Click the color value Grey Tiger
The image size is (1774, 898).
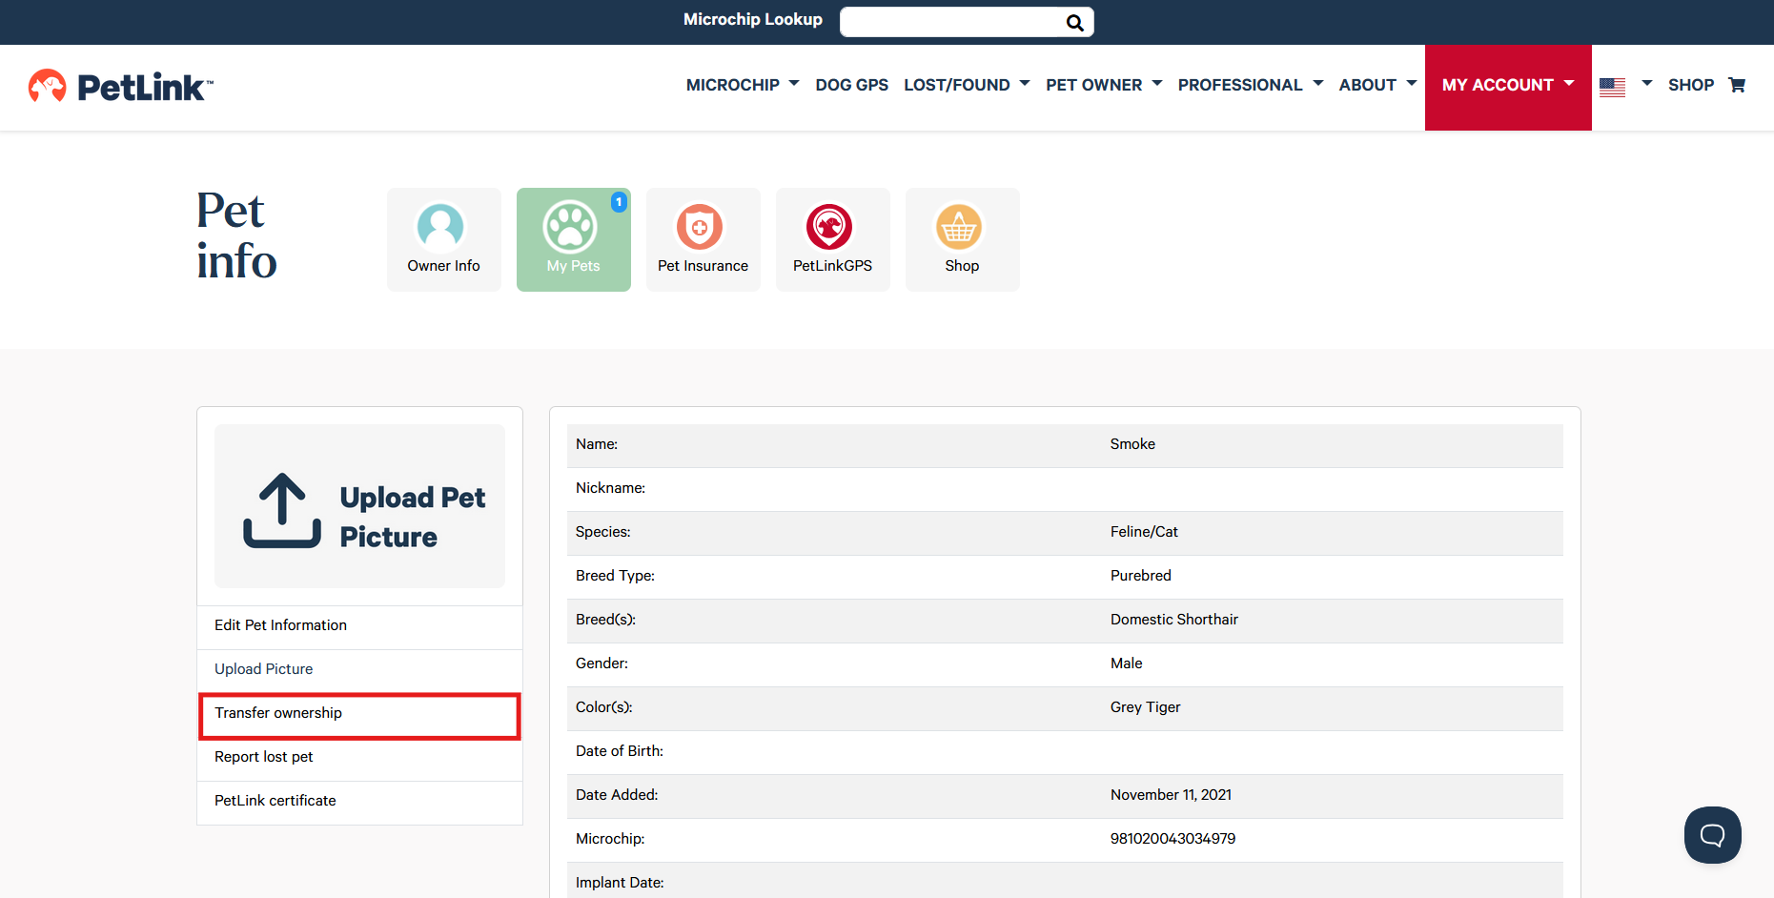1145,707
